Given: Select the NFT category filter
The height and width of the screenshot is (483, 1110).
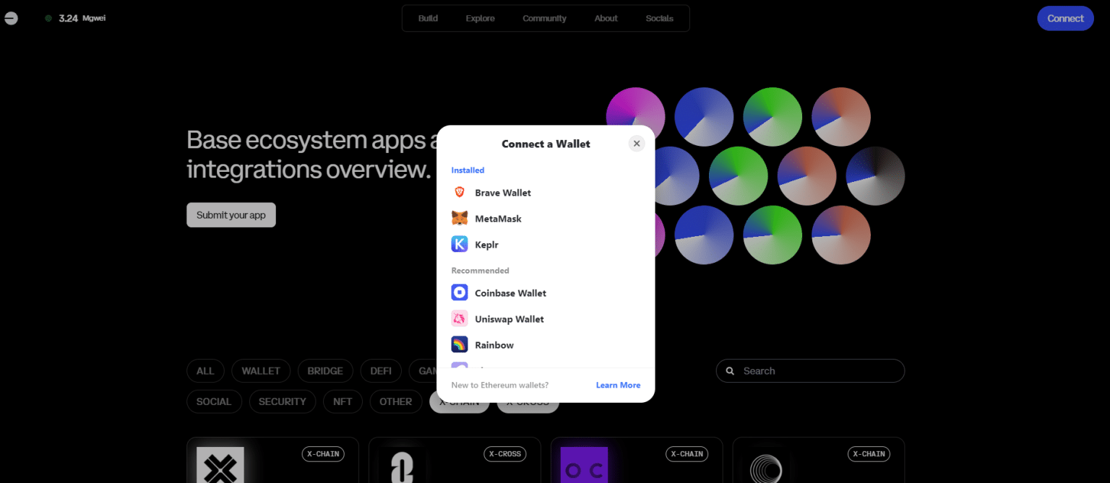Looking at the screenshot, I should (343, 401).
